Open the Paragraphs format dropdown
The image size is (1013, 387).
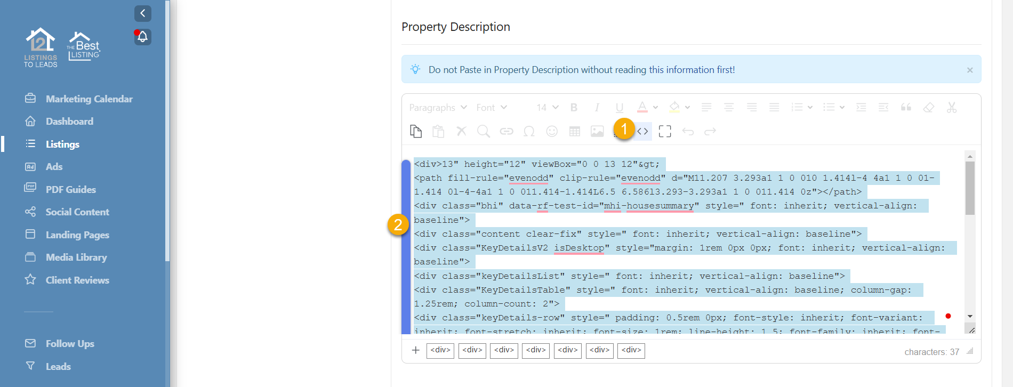[438, 108]
